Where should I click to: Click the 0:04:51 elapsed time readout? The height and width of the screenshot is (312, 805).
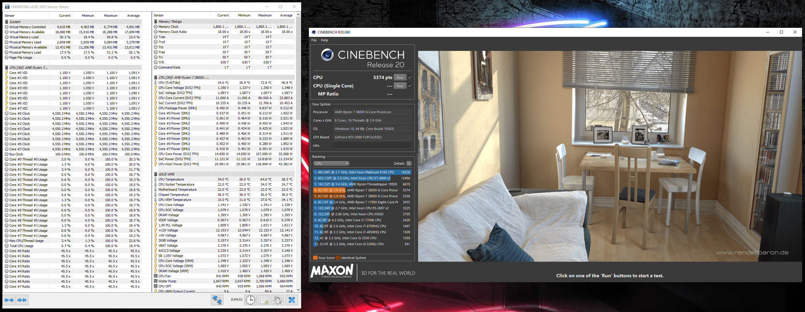(237, 299)
